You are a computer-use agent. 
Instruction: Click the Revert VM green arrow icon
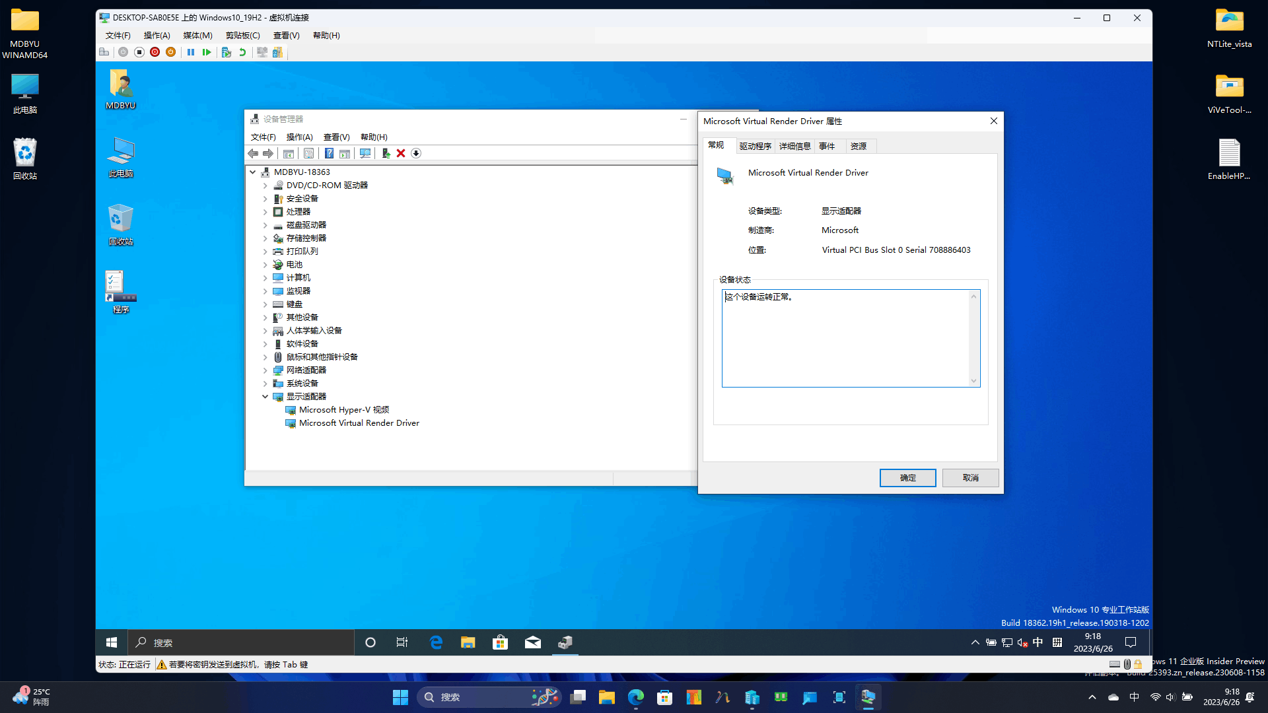242,52
